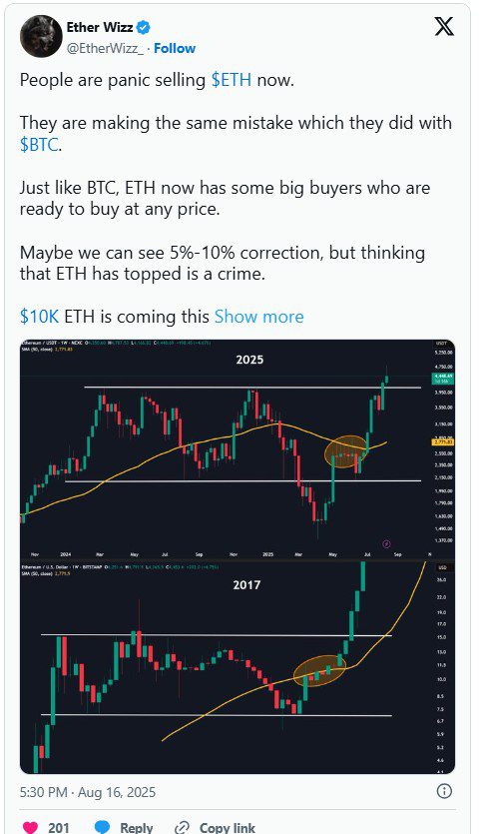Click the X logo icon
Viewport: 481px width, 834px height.
pyautogui.click(x=444, y=26)
